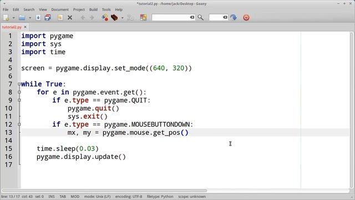Click "sys.exit()" on line 11

pyautogui.click(x=88, y=117)
